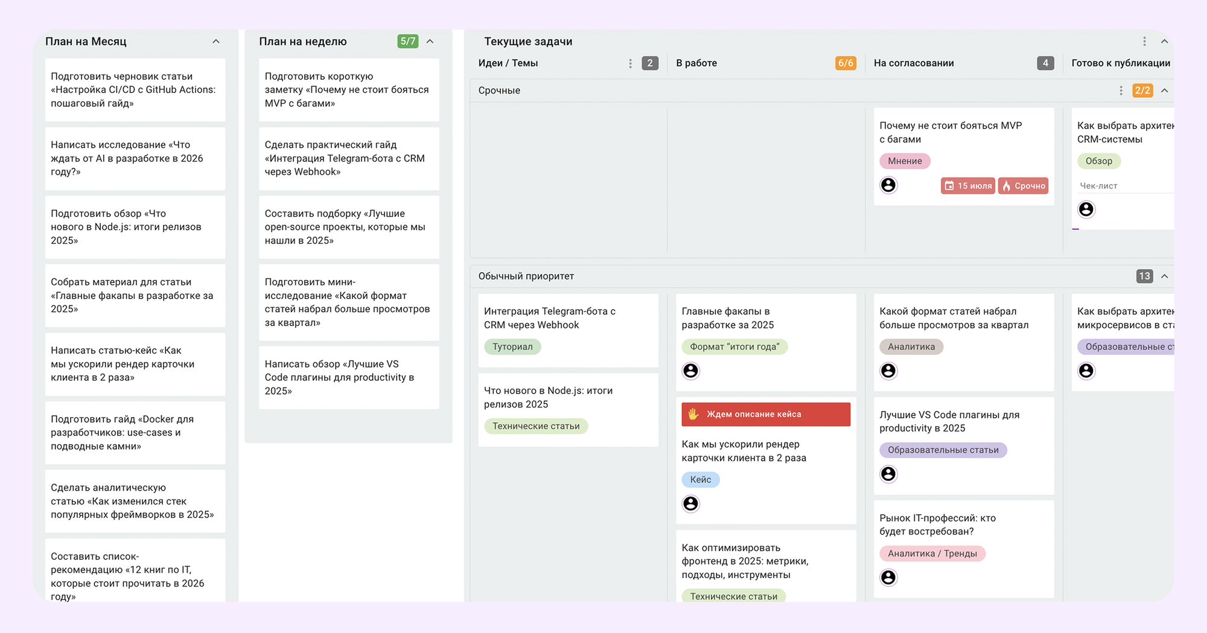
Task: Click the Туториал tag label
Action: [x=512, y=347]
